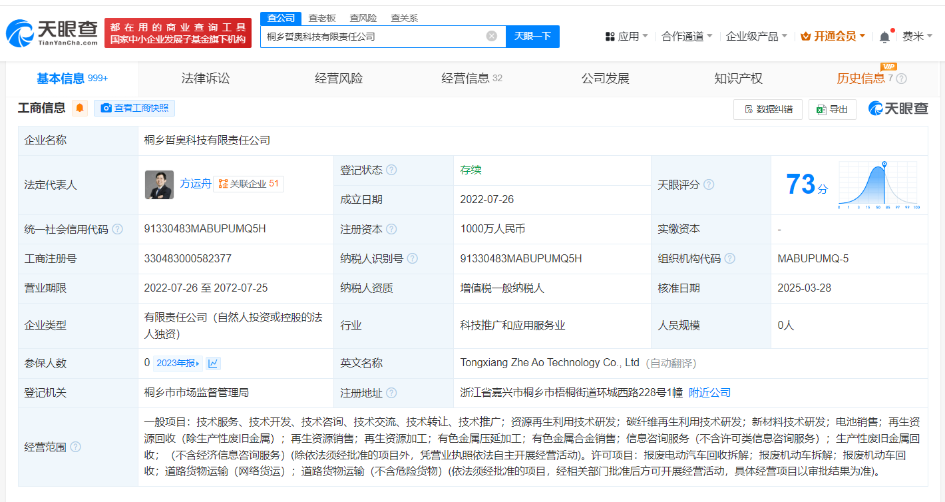This screenshot has height=502, width=945.
Task: Expand the 合作通道 dropdown
Action: [687, 37]
